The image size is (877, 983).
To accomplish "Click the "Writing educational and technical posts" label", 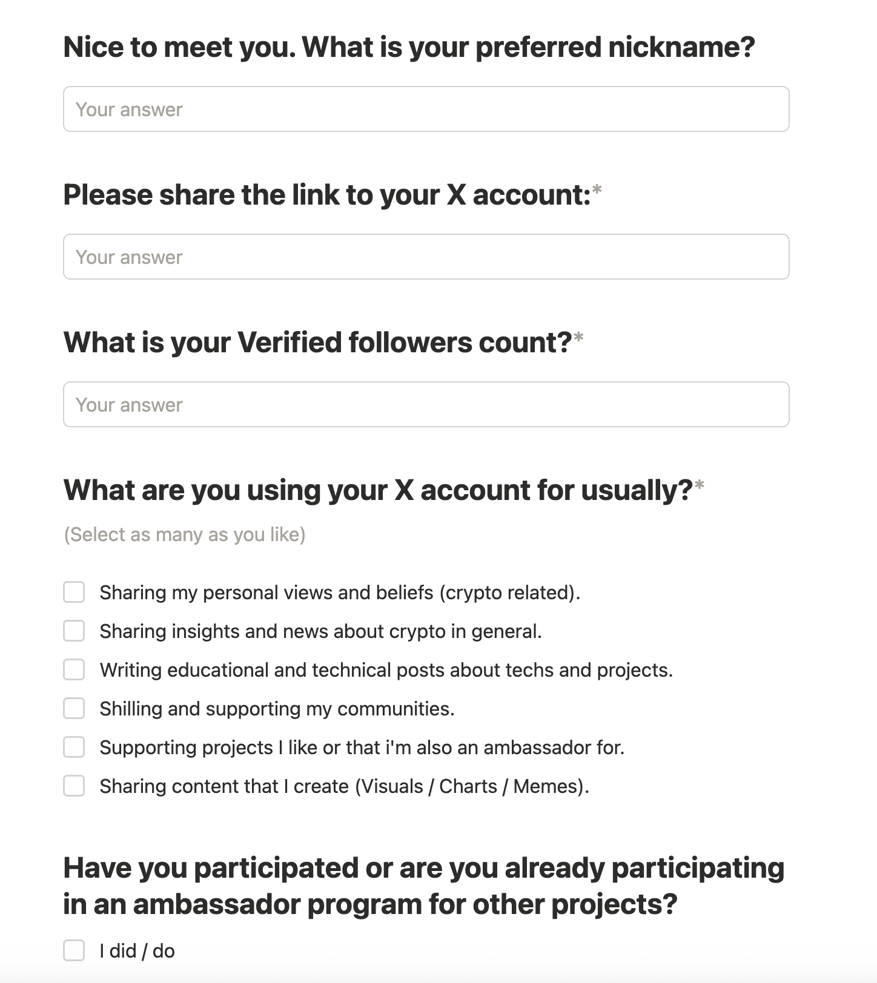I will coord(386,670).
